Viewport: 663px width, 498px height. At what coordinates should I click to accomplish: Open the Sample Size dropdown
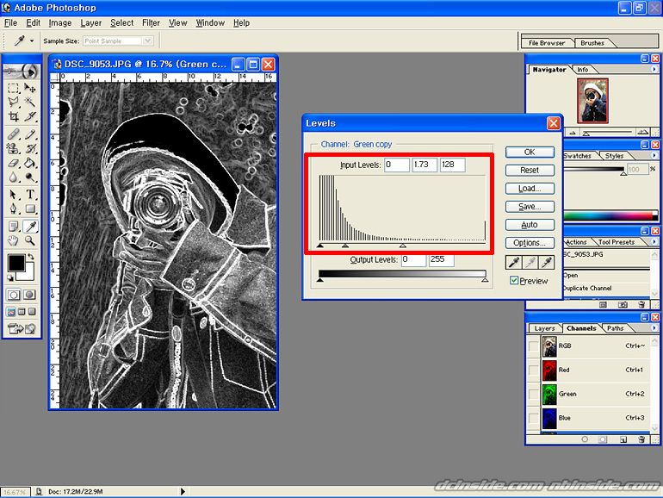147,40
